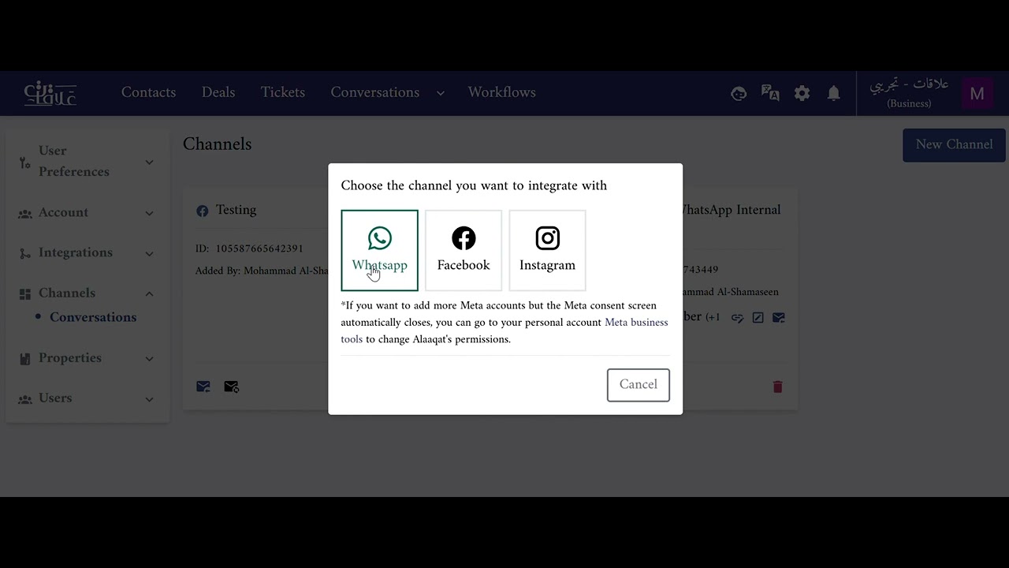
Task: Click the edit pencil icon on WhatsApp Internal card
Action: 758,318
